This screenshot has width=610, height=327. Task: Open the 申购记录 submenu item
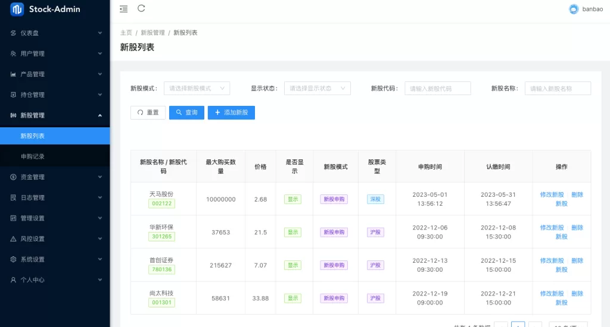(55, 156)
